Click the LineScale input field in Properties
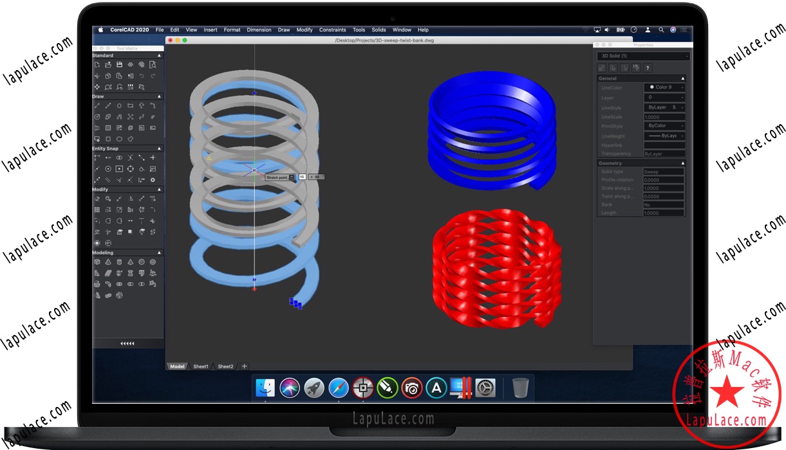This screenshot has height=450, width=786. pyautogui.click(x=664, y=116)
